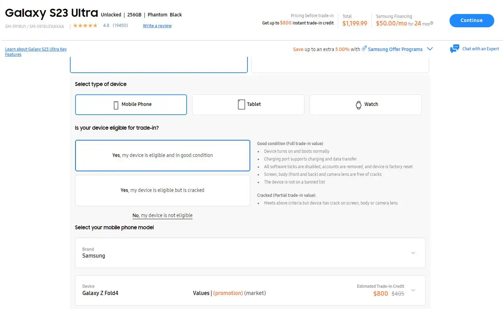Select eligible but is cracked option
Image resolution: width=503 pixels, height=309 pixels.
tap(163, 191)
